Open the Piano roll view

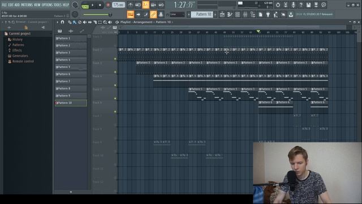click(230, 15)
